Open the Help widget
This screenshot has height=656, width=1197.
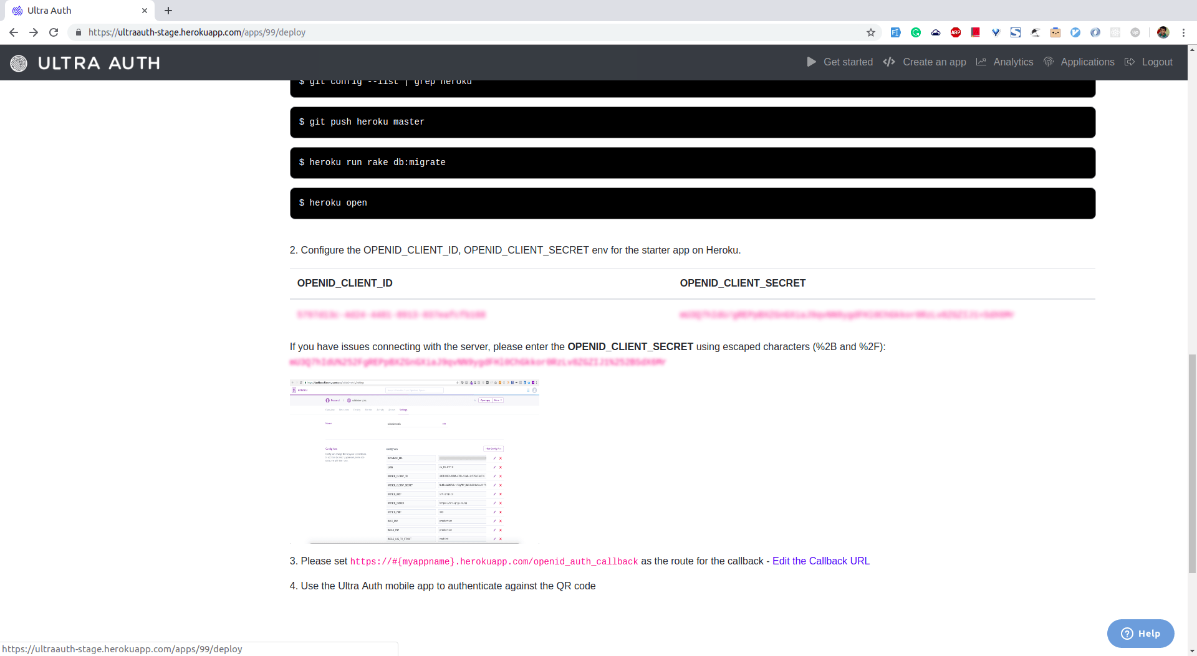click(1140, 634)
